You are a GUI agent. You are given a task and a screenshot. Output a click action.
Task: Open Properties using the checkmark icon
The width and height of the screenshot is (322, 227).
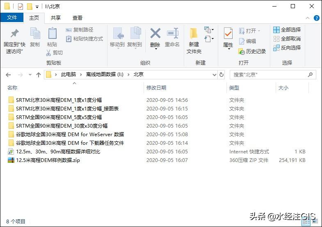(x=228, y=34)
